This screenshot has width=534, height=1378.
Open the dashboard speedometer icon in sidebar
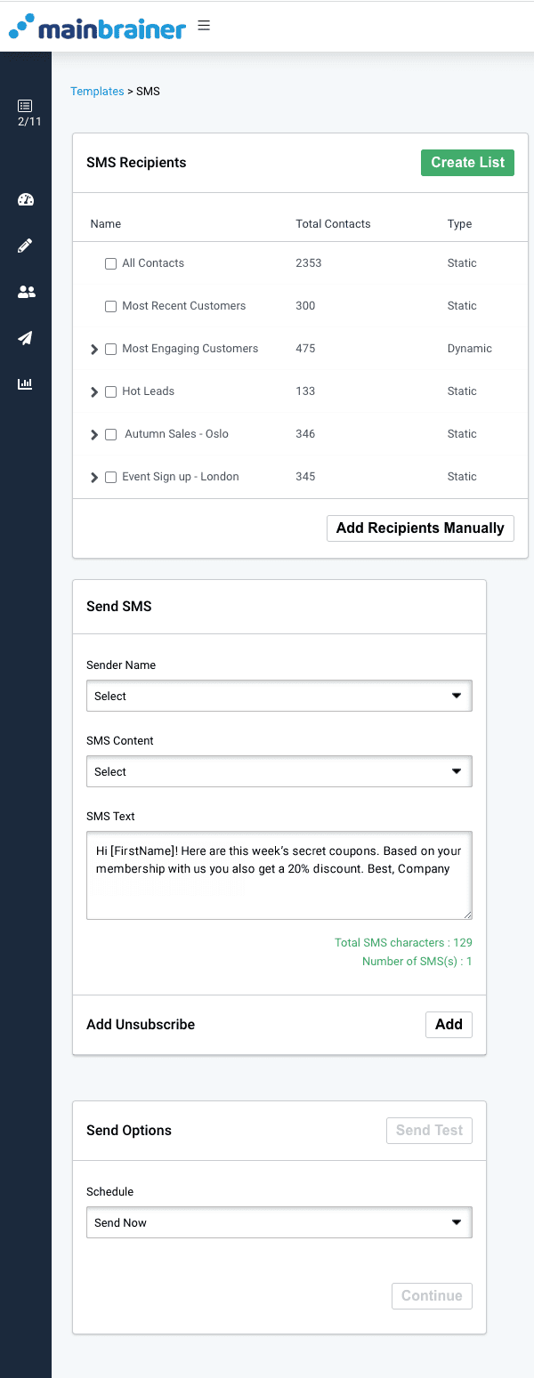point(26,199)
